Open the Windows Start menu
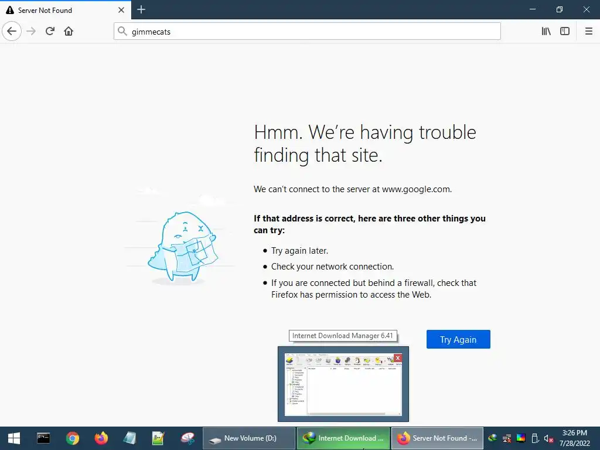The height and width of the screenshot is (450, 600). point(14,438)
